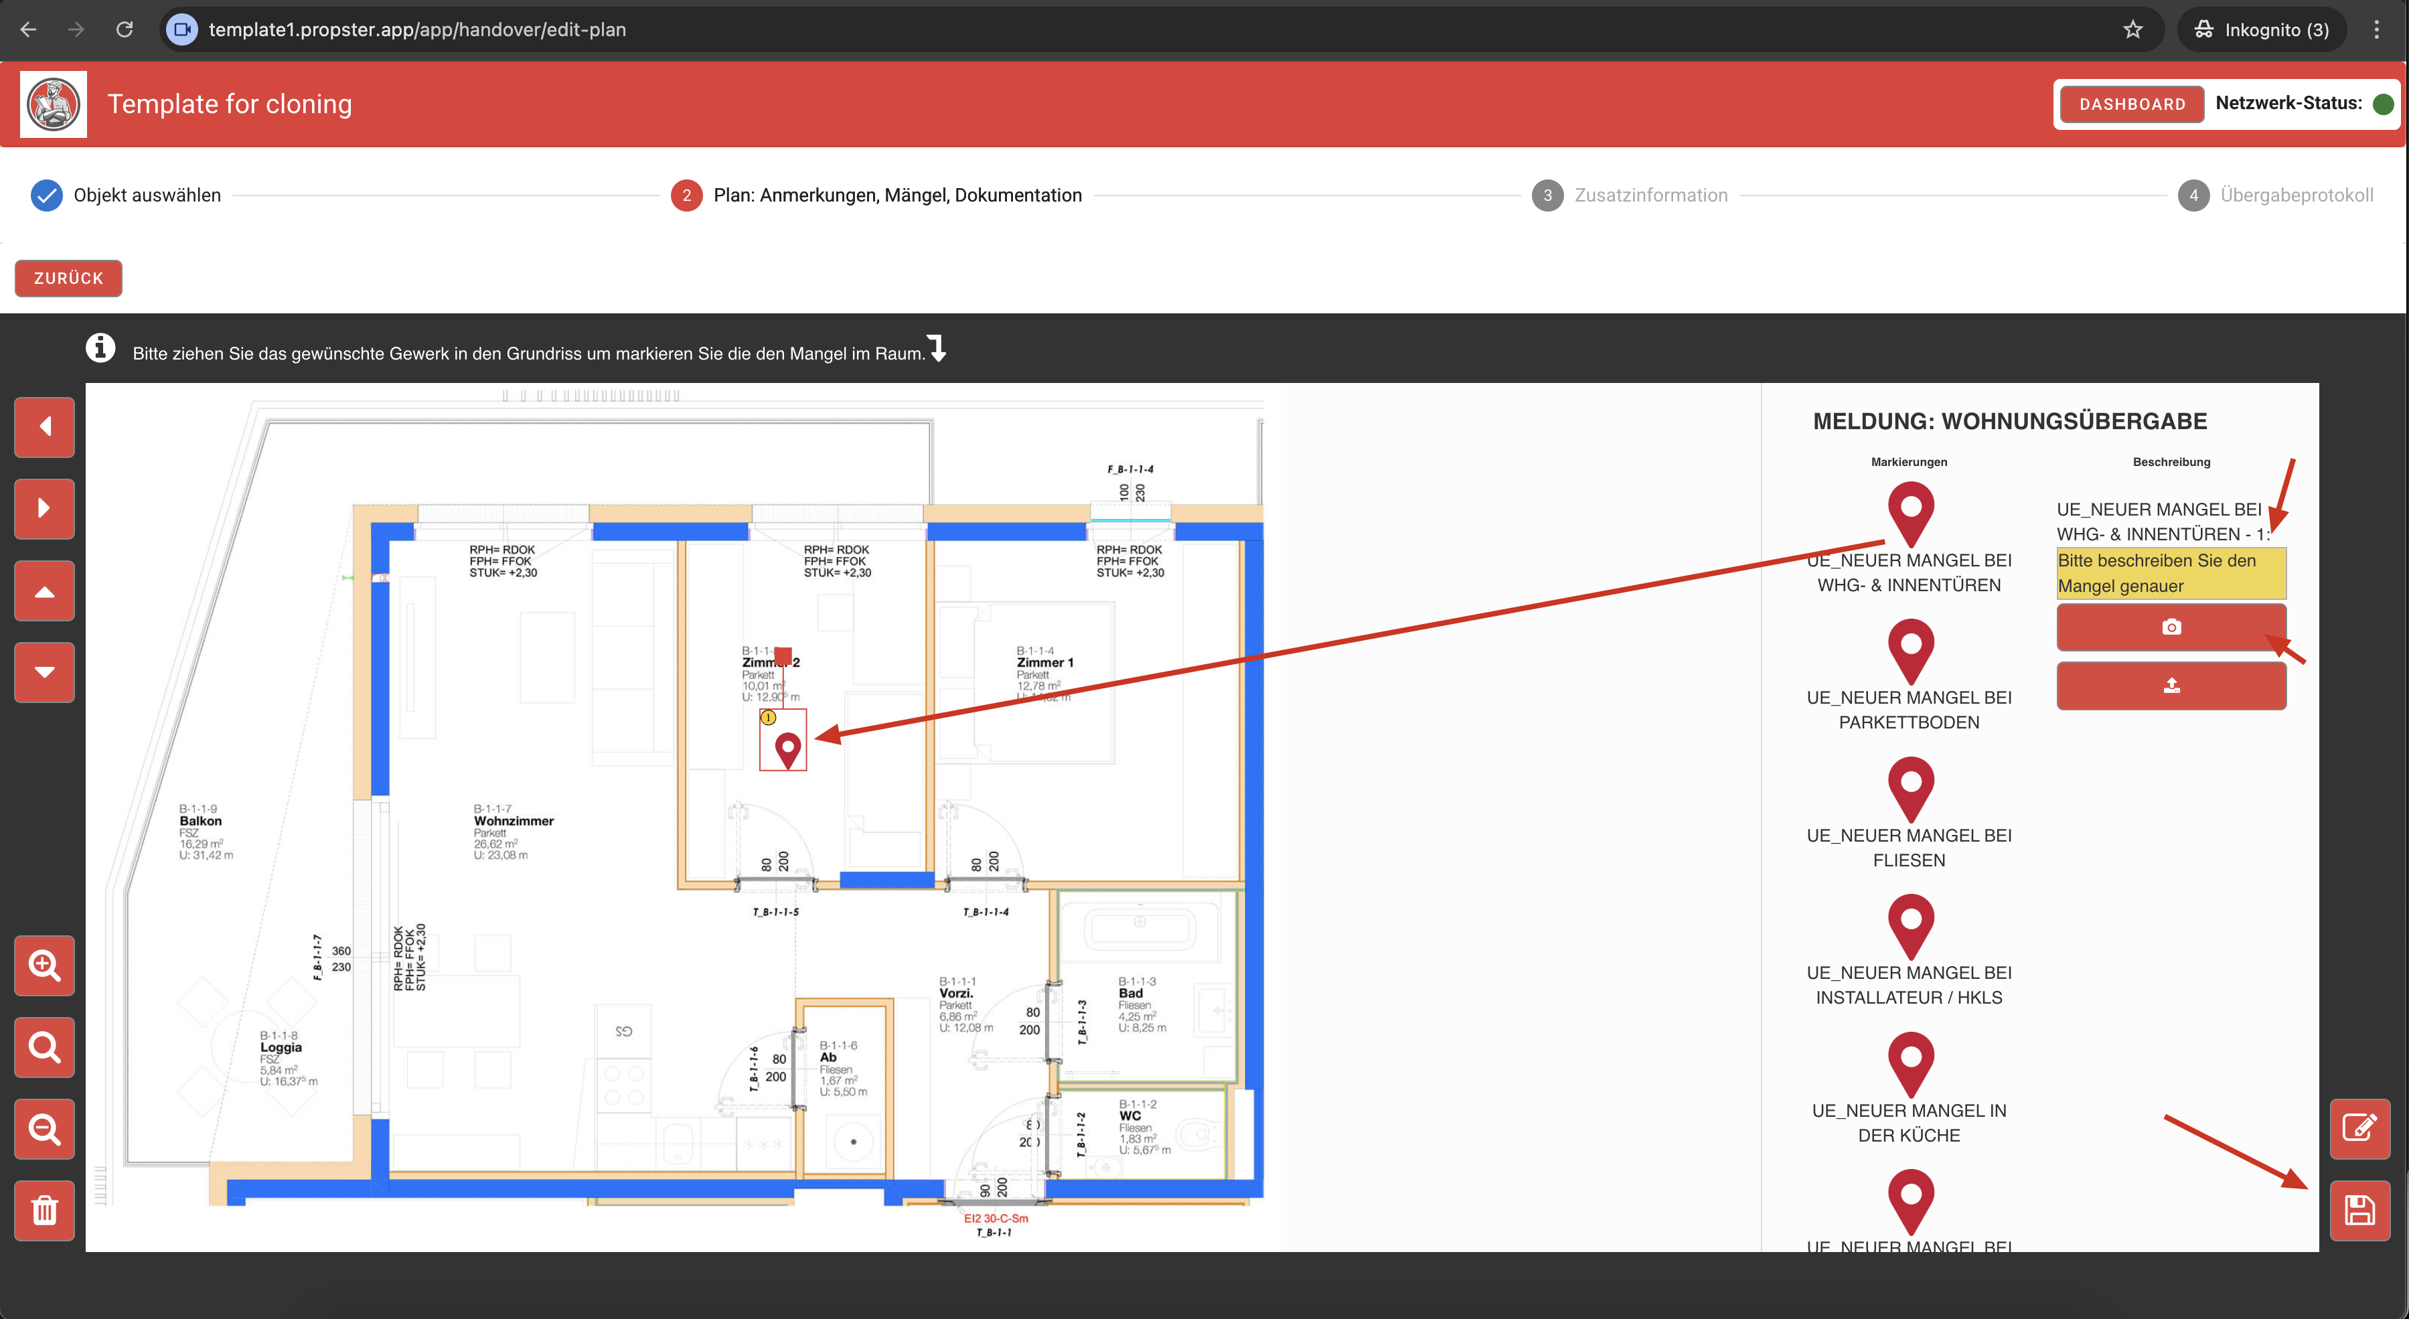Viewport: 2409px width, 1319px height.
Task: Click the ZURÜCK button
Action: (68, 278)
